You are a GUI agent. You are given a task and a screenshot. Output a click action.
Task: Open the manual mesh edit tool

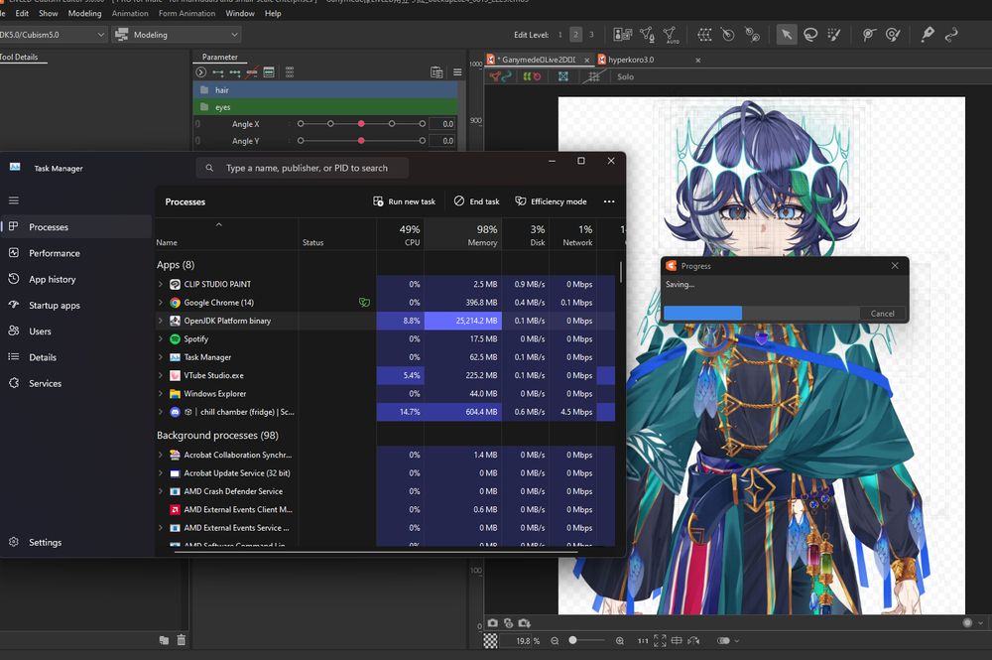click(x=647, y=35)
